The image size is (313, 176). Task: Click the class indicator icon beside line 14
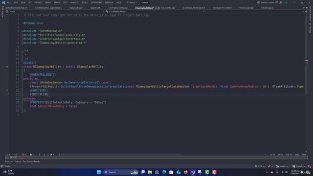pos(7,67)
